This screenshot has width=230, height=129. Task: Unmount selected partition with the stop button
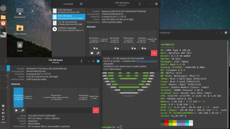tap(92, 53)
